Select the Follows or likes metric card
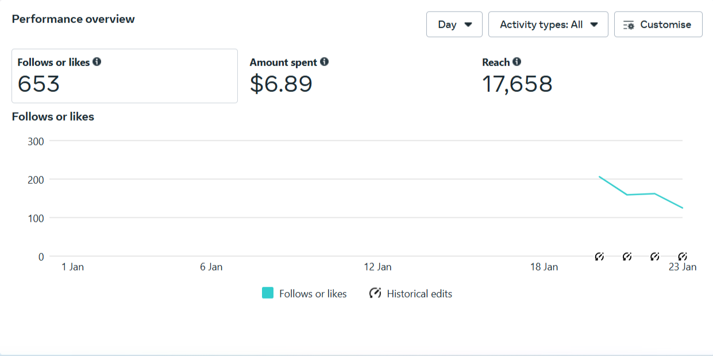This screenshot has height=356, width=713. pyautogui.click(x=125, y=76)
